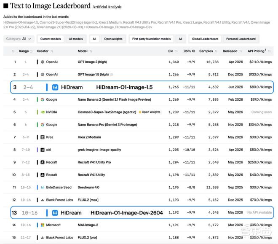Click the Recraft logo in Recraft V4.1 Utility row
Screen dimensions: 278x244
pyautogui.click(x=43, y=175)
